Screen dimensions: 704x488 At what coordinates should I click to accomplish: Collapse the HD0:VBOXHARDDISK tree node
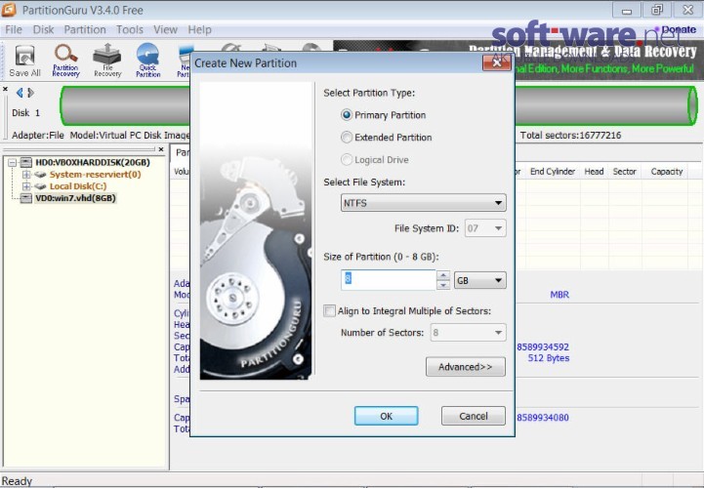point(12,162)
